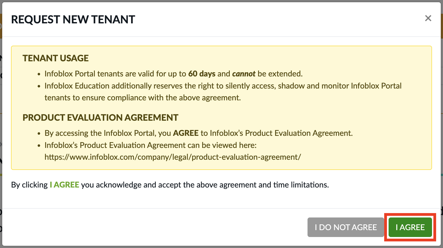The width and height of the screenshot is (443, 248).
Task: Click the PRODUCT EVALUATION AGREEMENT heading
Action: click(100, 118)
